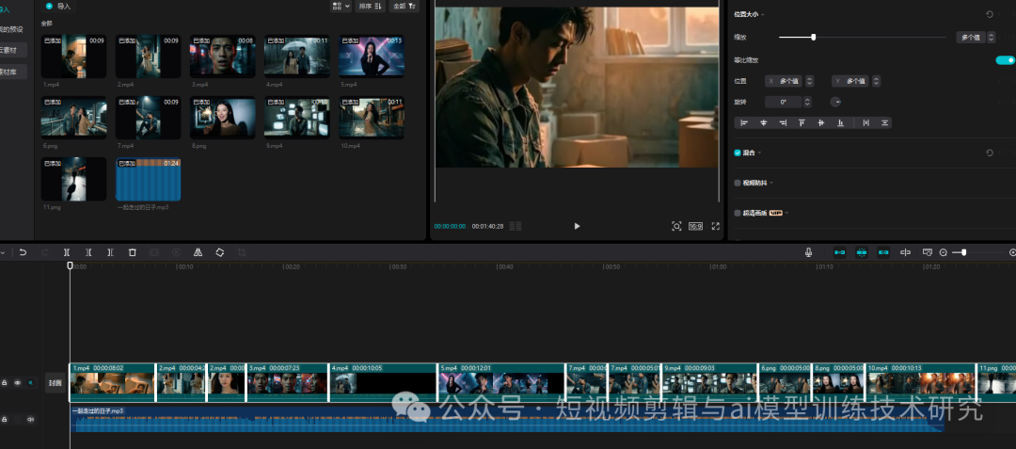Delete the selected clips with trash icon
Image resolution: width=1016 pixels, height=449 pixels.
pyautogui.click(x=133, y=252)
